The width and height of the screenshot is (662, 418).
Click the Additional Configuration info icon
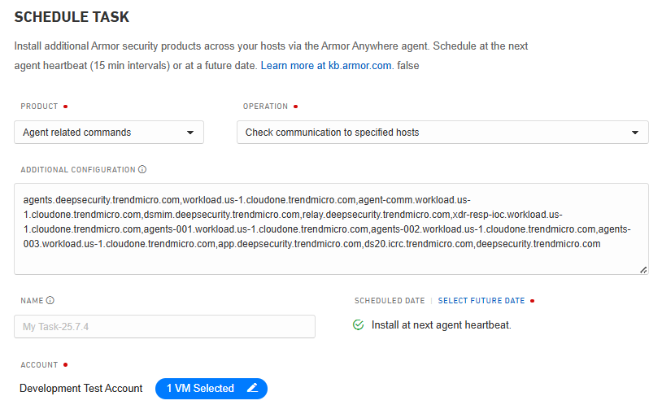coord(142,170)
